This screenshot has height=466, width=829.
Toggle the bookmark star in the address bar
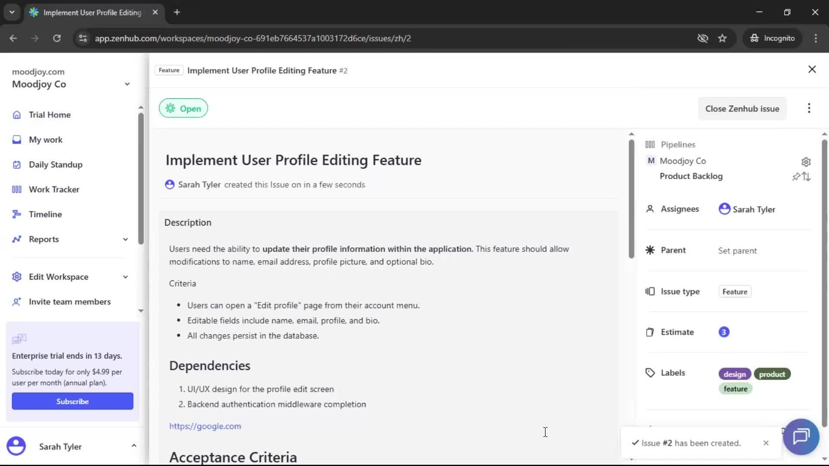tap(722, 38)
